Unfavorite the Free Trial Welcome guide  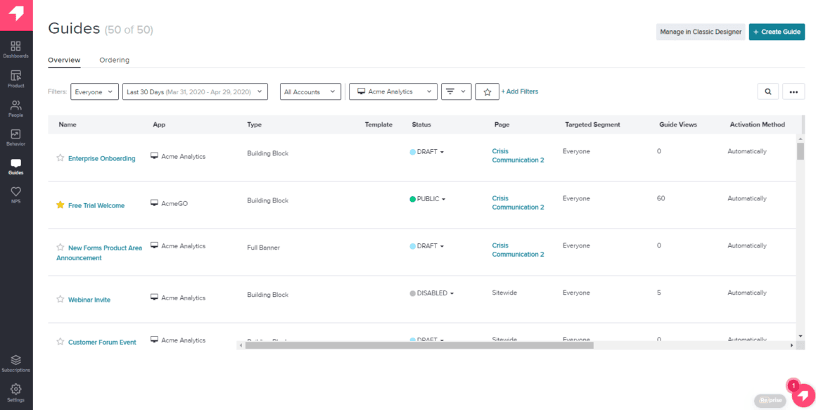[x=60, y=205]
